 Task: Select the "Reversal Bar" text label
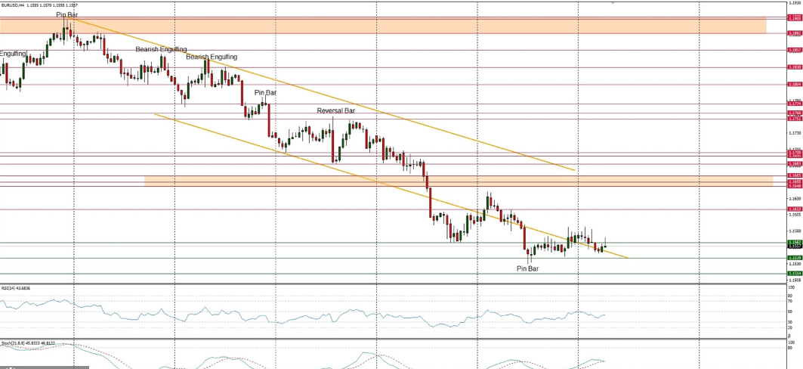pyautogui.click(x=335, y=110)
